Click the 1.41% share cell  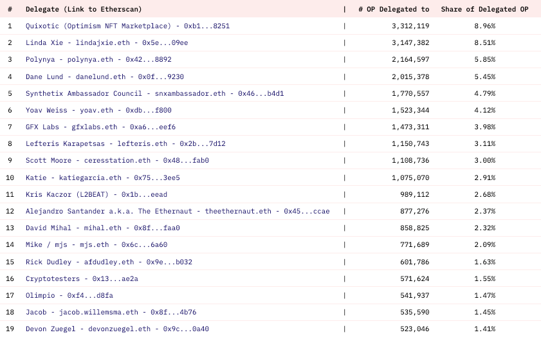click(x=485, y=329)
